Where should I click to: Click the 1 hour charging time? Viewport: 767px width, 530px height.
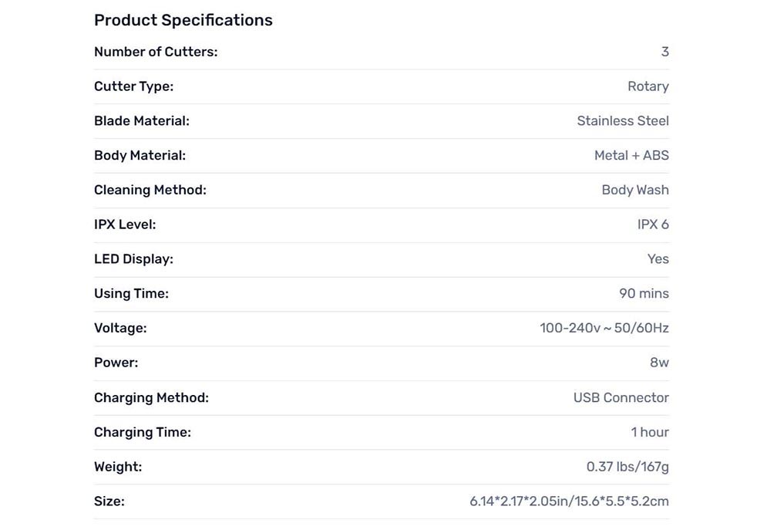coord(650,432)
